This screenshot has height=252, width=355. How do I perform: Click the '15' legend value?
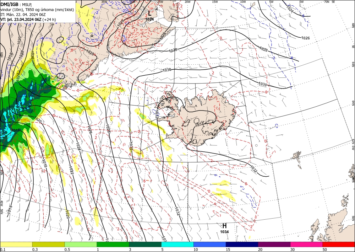(x=228, y=250)
